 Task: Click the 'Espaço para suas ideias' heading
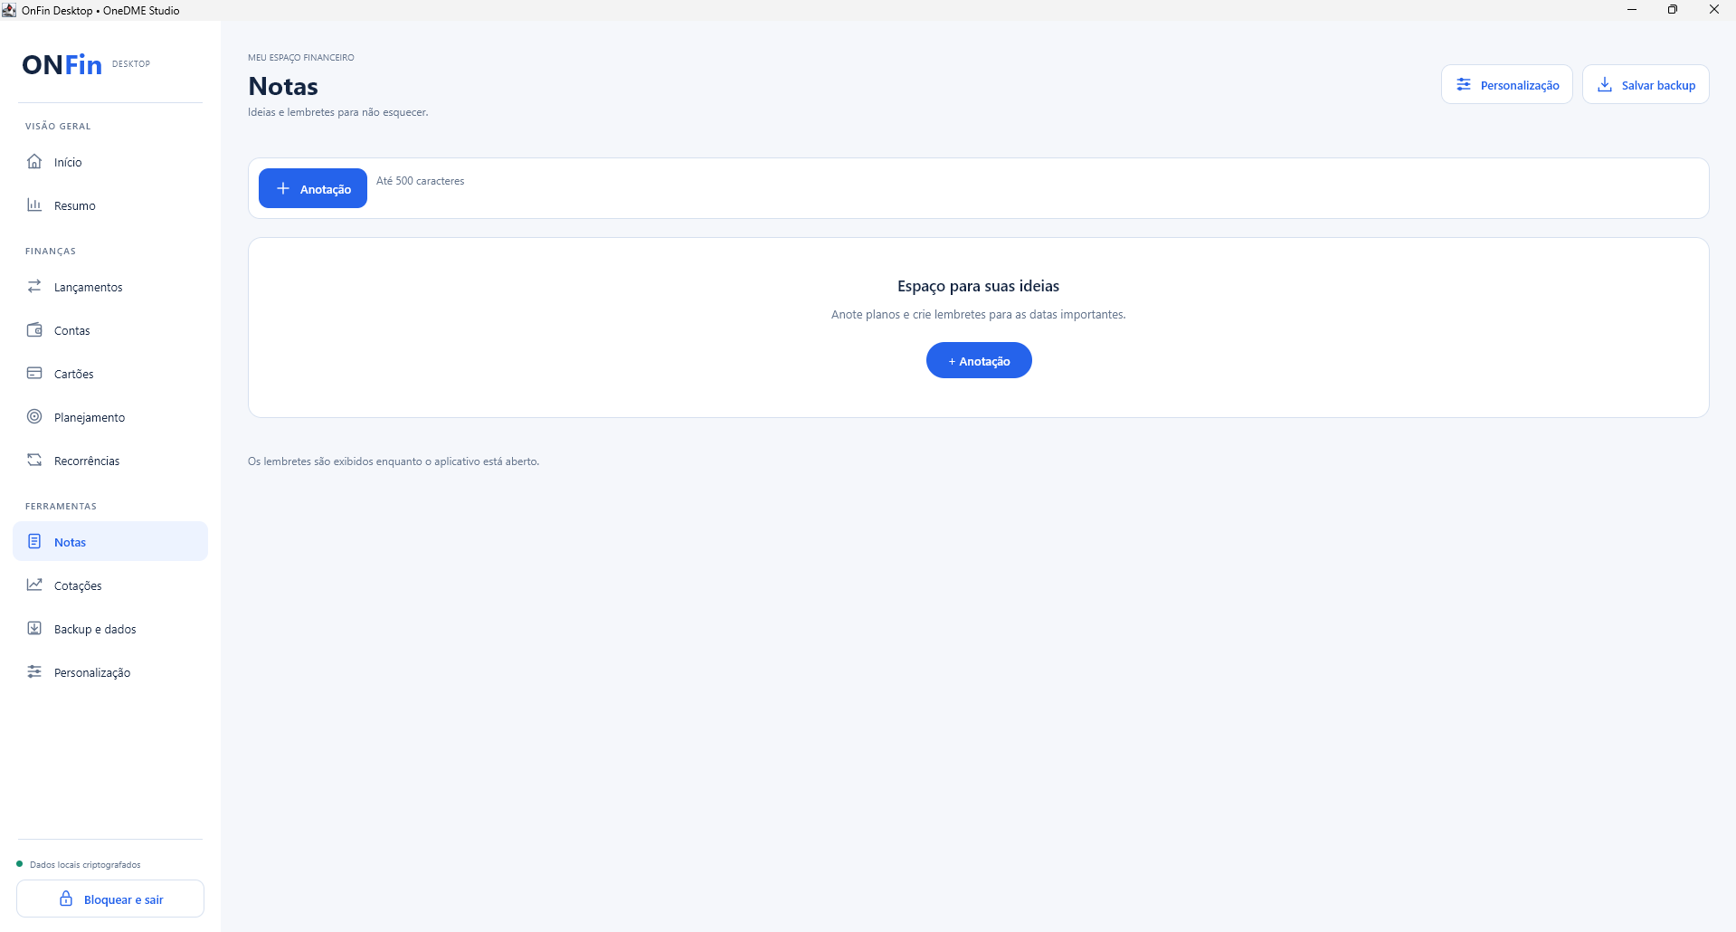click(x=979, y=286)
